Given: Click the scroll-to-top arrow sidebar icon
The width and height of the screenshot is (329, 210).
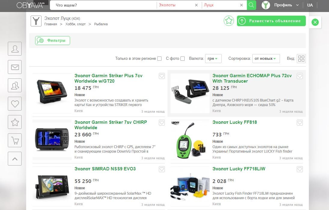Looking at the screenshot, I should (15, 159).
